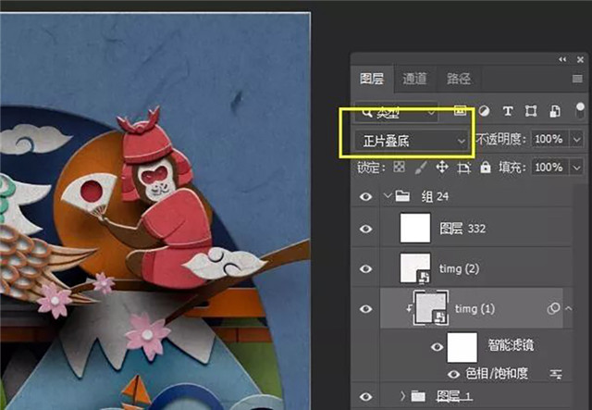Click the pixel layer filter icon
The image size is (592, 410).
pos(460,112)
